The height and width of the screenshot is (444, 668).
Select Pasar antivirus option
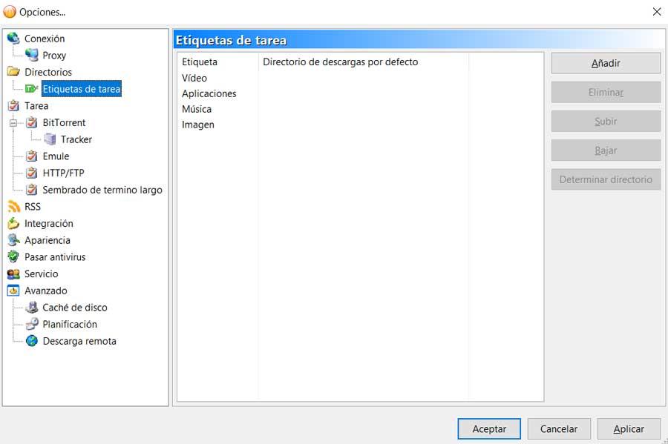pyautogui.click(x=55, y=257)
